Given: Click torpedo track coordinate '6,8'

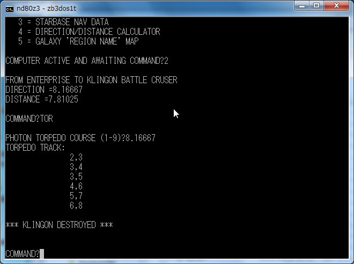Looking at the screenshot, I should tap(76, 206).
